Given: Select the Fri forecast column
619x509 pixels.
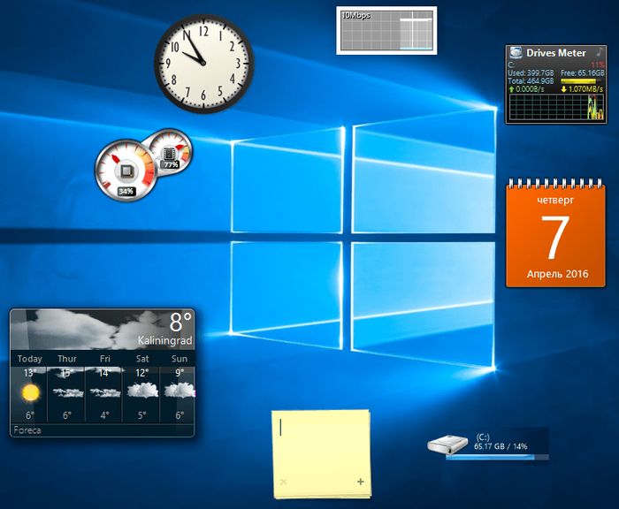Looking at the screenshot, I should tap(105, 389).
